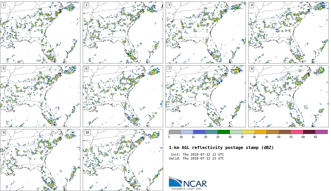Select ensemble member 9 map panel

tap(40, 160)
